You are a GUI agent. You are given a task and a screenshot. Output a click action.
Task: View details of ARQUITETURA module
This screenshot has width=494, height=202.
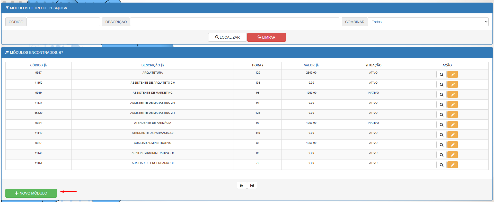tap(441, 75)
